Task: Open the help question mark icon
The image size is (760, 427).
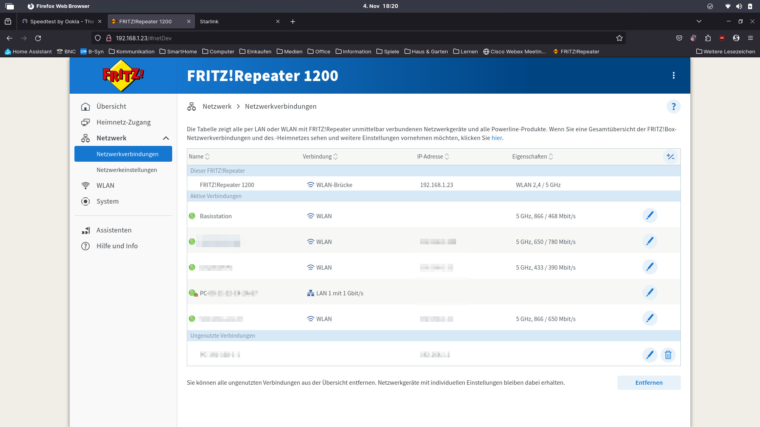Action: pos(673,106)
